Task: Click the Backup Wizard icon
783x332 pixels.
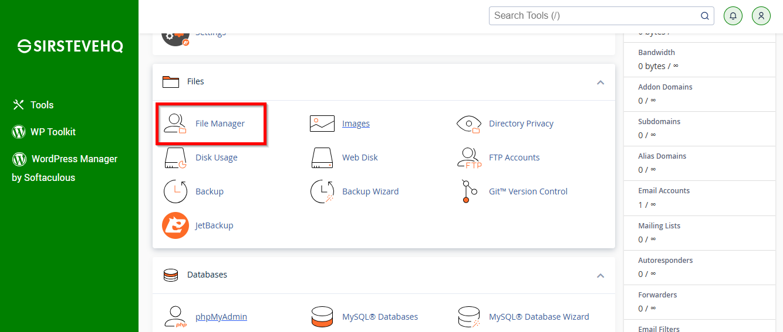Action: point(322,191)
